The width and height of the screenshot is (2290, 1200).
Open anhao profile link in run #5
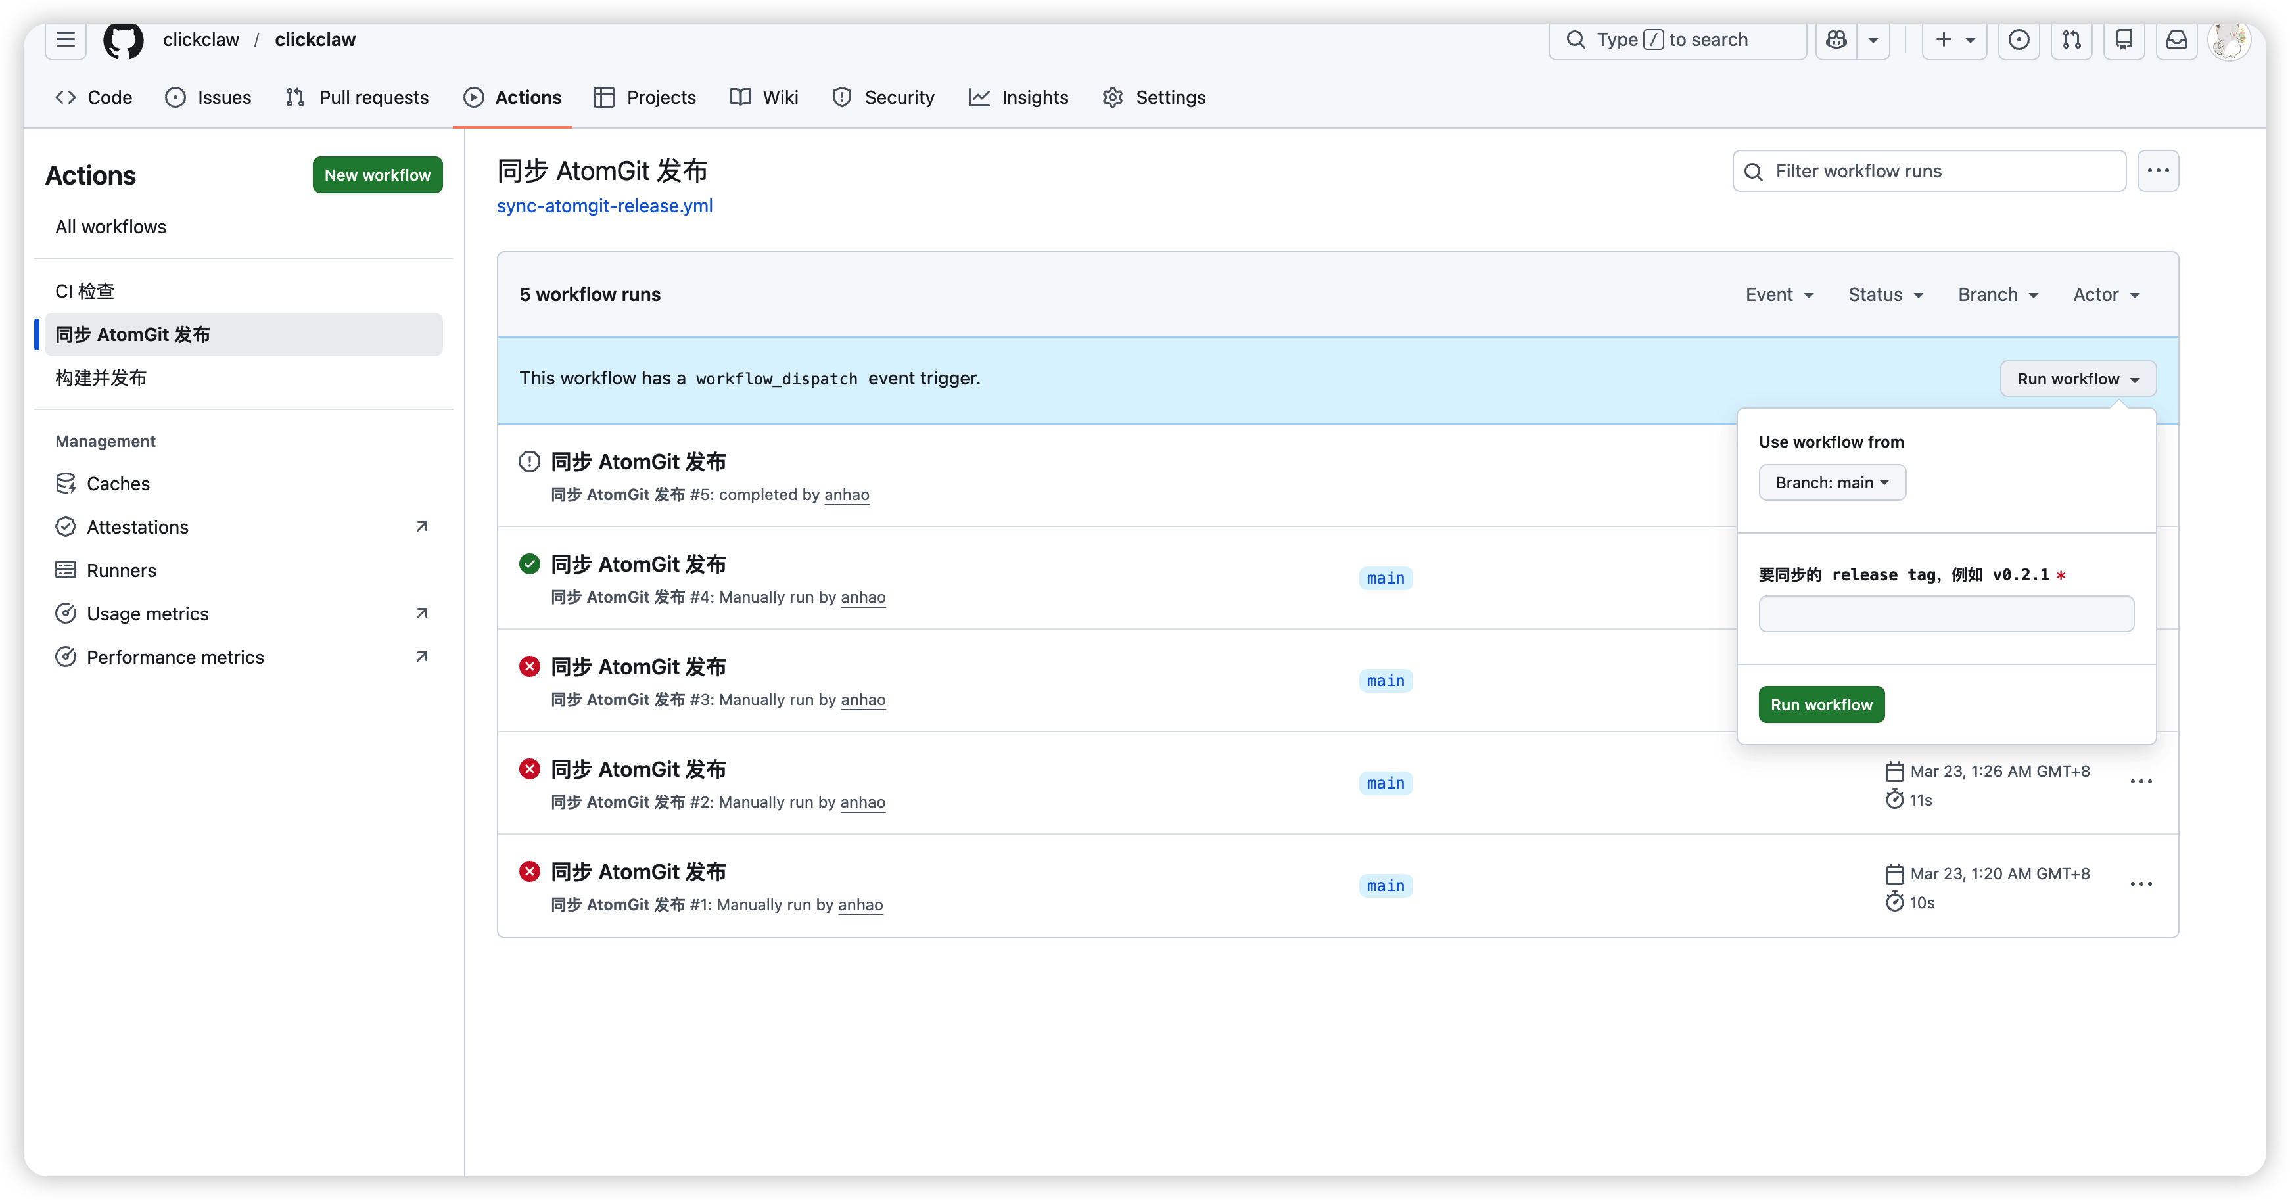pos(847,495)
